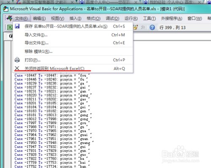
Task: Click the code line with pinyin "ha"
Action: 51,159
